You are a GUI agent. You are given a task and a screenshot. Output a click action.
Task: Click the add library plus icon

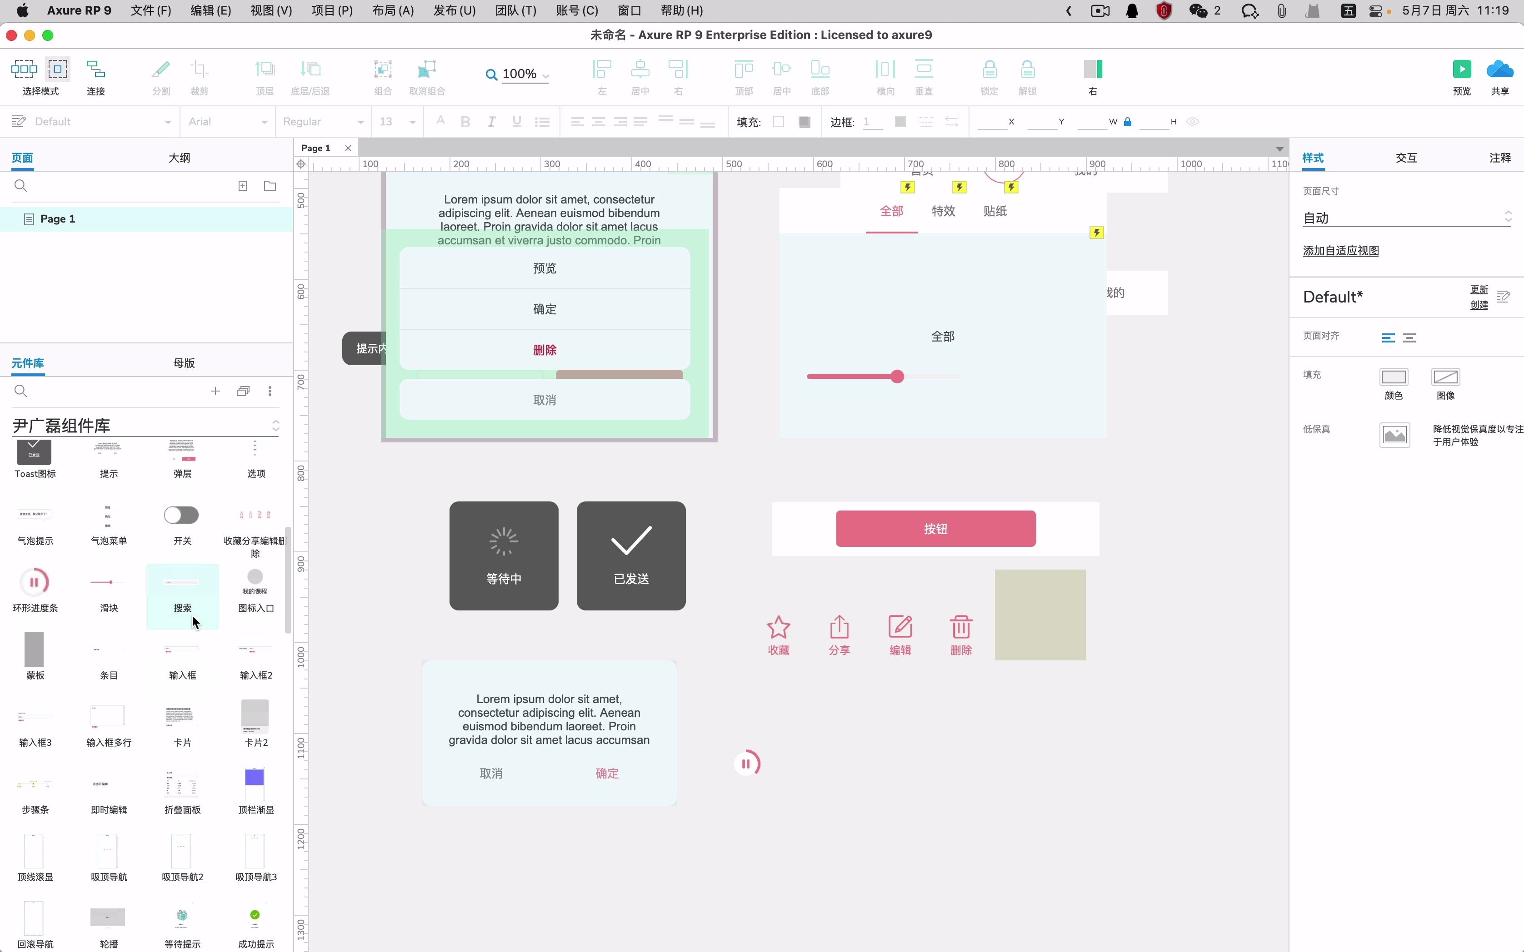(215, 392)
